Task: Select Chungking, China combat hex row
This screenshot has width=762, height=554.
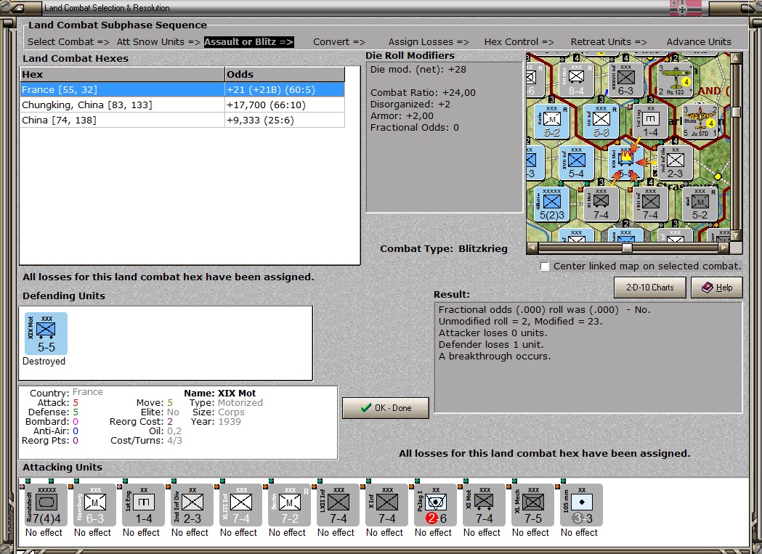Action: [x=183, y=105]
